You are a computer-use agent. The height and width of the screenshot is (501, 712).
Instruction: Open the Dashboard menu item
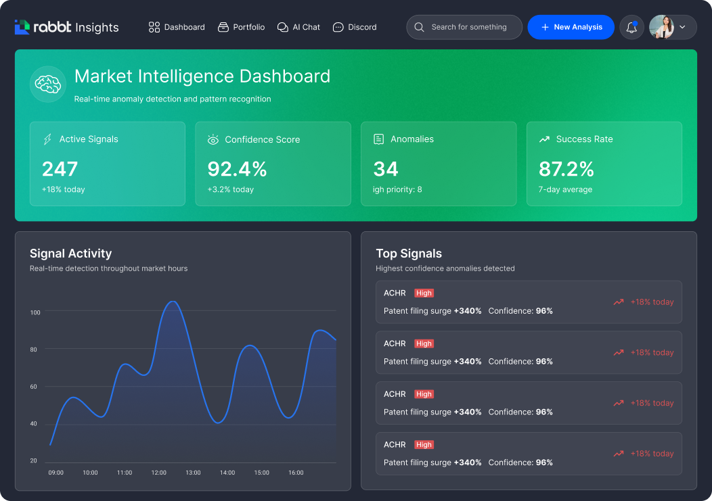177,27
